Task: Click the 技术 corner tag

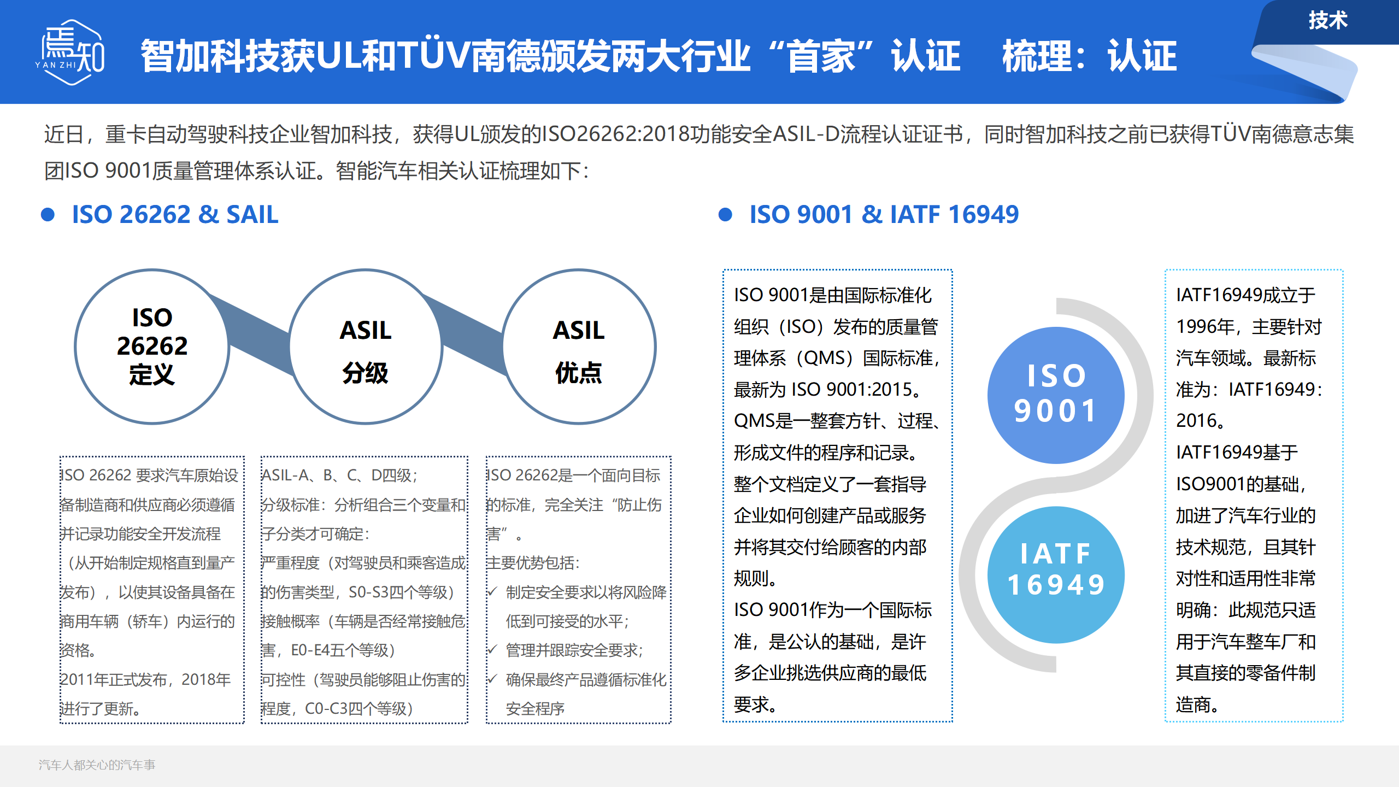Action: [x=1328, y=21]
